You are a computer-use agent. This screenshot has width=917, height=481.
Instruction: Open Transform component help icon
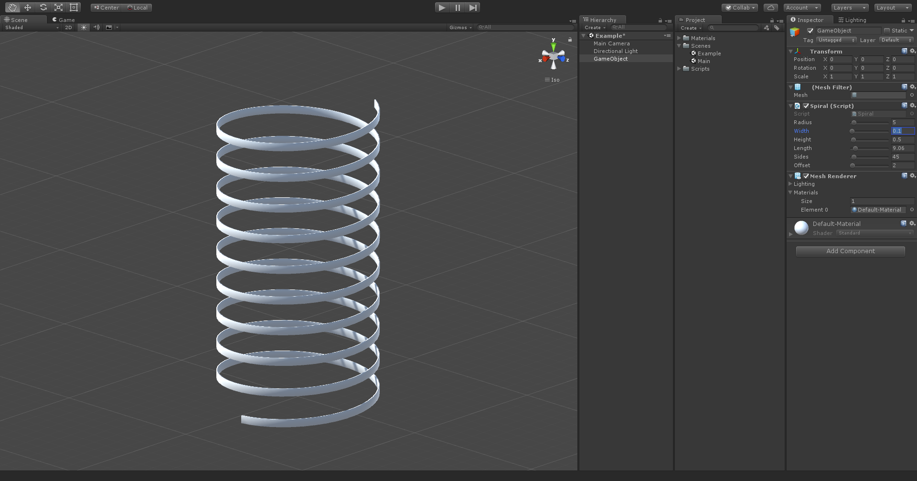tap(905, 51)
